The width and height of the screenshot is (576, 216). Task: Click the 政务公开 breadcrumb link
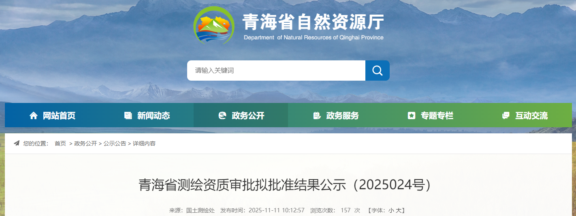tap(85, 143)
